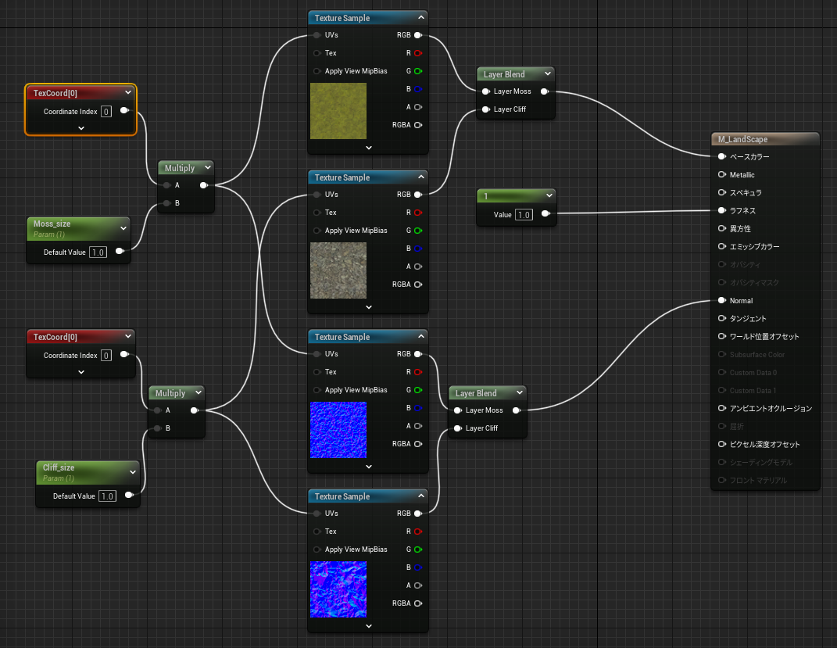Viewport: 837px width, 648px height.
Task: Click the エミッシブカラー input pin
Action: pos(721,247)
